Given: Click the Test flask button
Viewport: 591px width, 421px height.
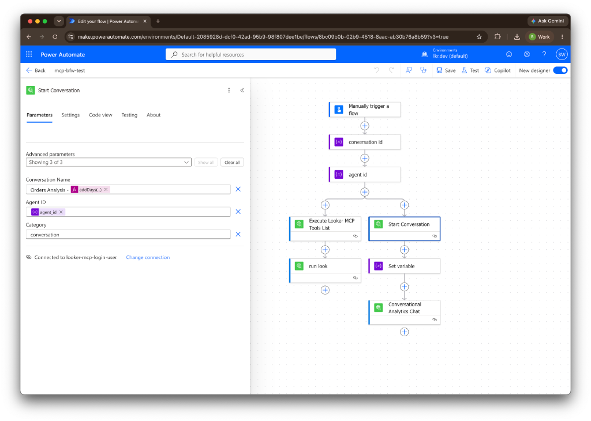Looking at the screenshot, I should 470,70.
